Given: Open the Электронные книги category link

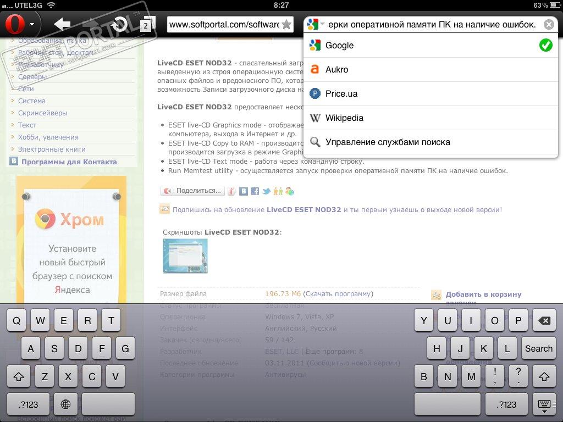Looking at the screenshot, I should (x=52, y=149).
